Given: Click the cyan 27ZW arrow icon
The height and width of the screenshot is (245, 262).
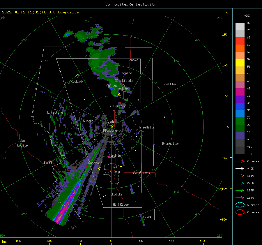Looking at the screenshot, I should click(x=240, y=183).
